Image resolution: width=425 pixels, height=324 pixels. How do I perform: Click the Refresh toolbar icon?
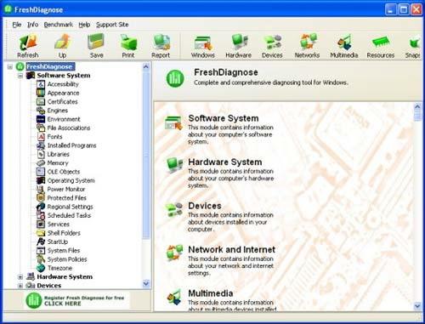click(x=28, y=43)
